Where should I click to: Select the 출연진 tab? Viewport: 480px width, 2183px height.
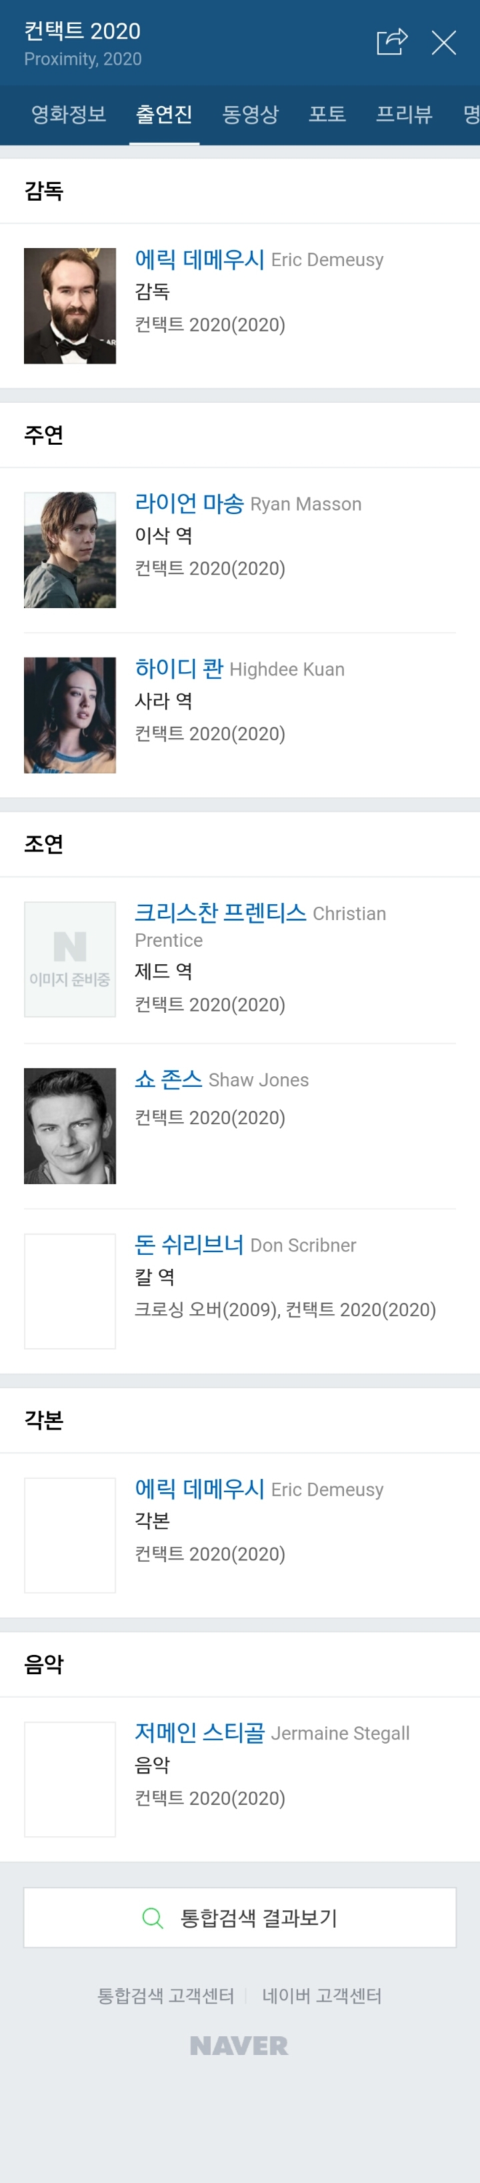point(164,115)
